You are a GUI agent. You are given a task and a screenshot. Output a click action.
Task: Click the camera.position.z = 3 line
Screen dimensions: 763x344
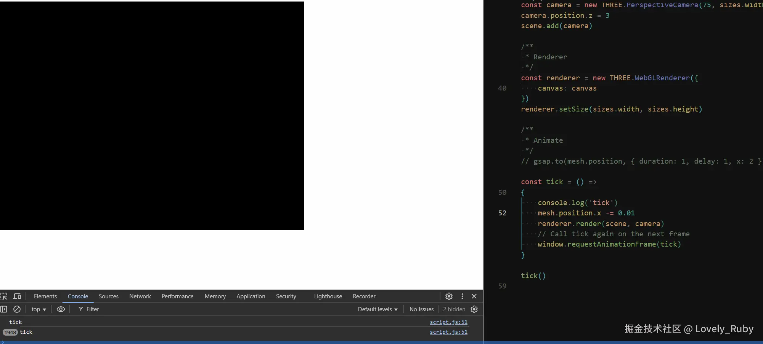pyautogui.click(x=565, y=16)
